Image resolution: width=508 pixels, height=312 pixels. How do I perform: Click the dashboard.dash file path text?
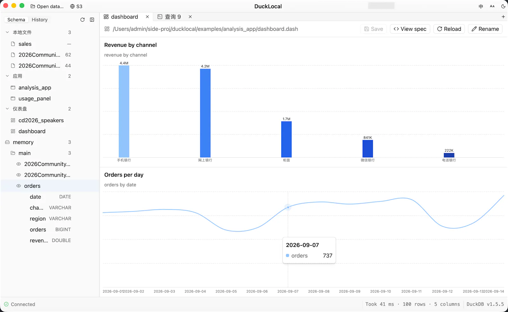click(x=205, y=29)
